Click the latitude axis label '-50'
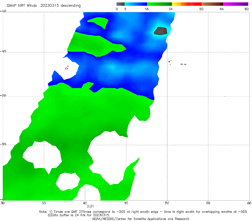Image resolution: width=252 pixels, height=221 pixels. point(3,95)
